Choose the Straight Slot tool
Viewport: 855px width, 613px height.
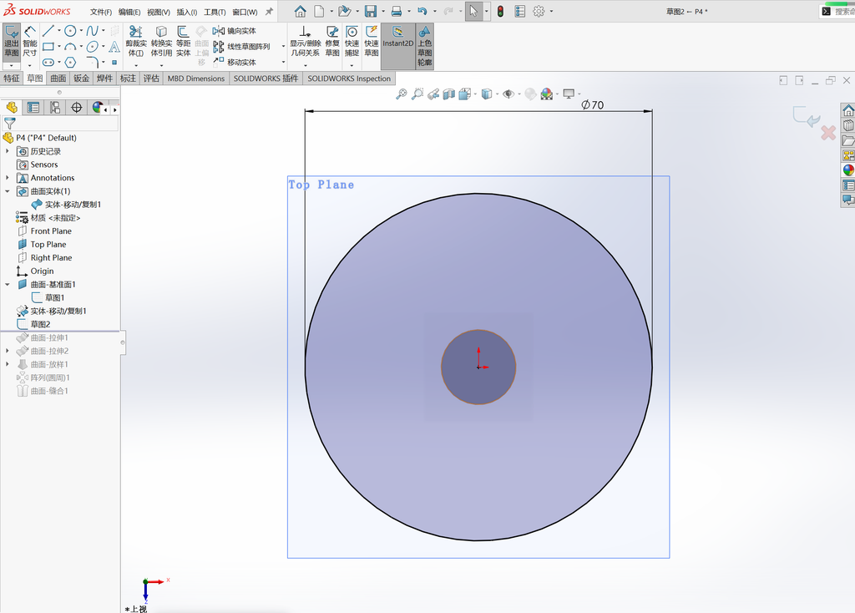click(x=48, y=62)
